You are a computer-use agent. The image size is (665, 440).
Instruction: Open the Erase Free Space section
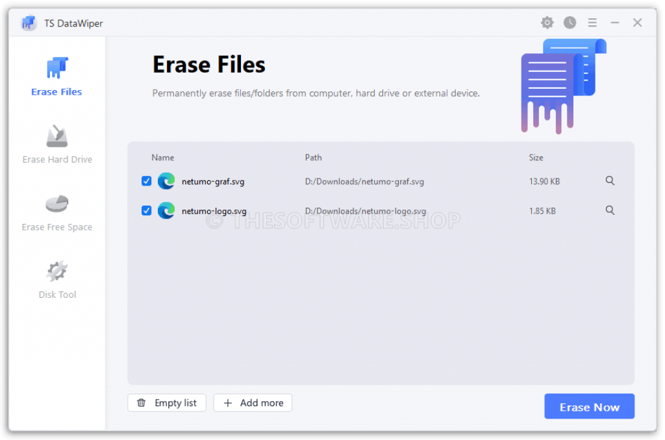pyautogui.click(x=57, y=213)
